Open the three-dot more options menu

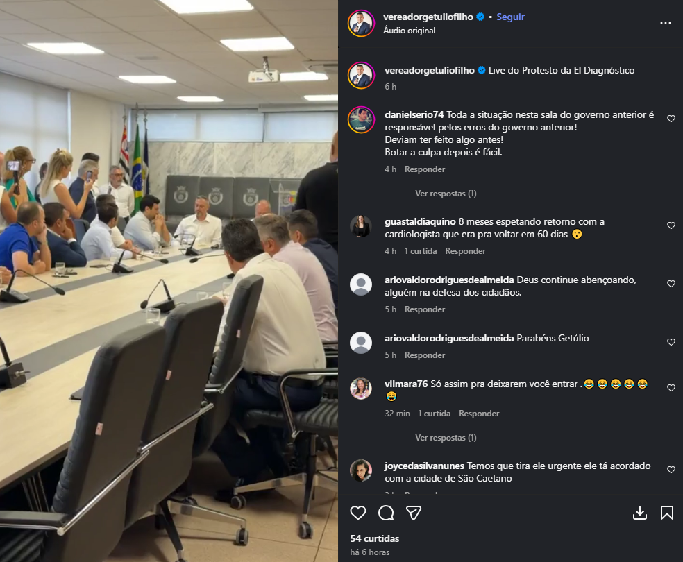(x=666, y=23)
